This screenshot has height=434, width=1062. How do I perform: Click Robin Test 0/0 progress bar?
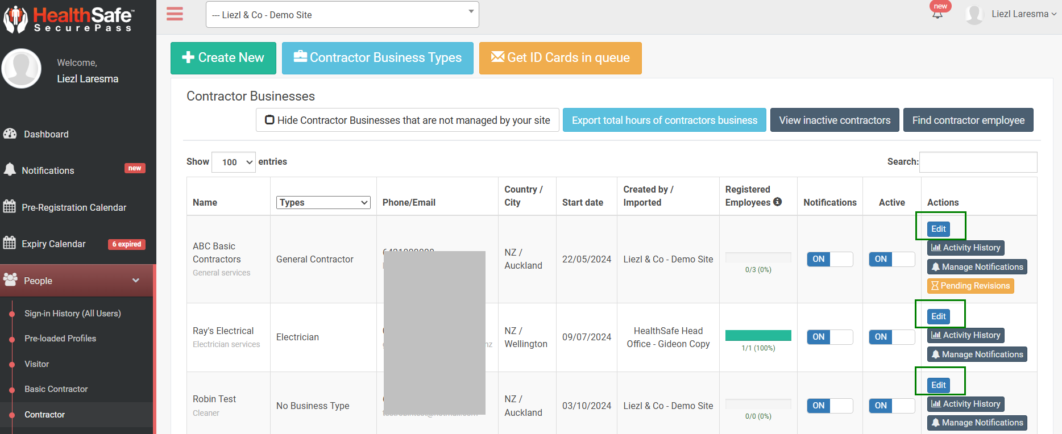(x=758, y=404)
